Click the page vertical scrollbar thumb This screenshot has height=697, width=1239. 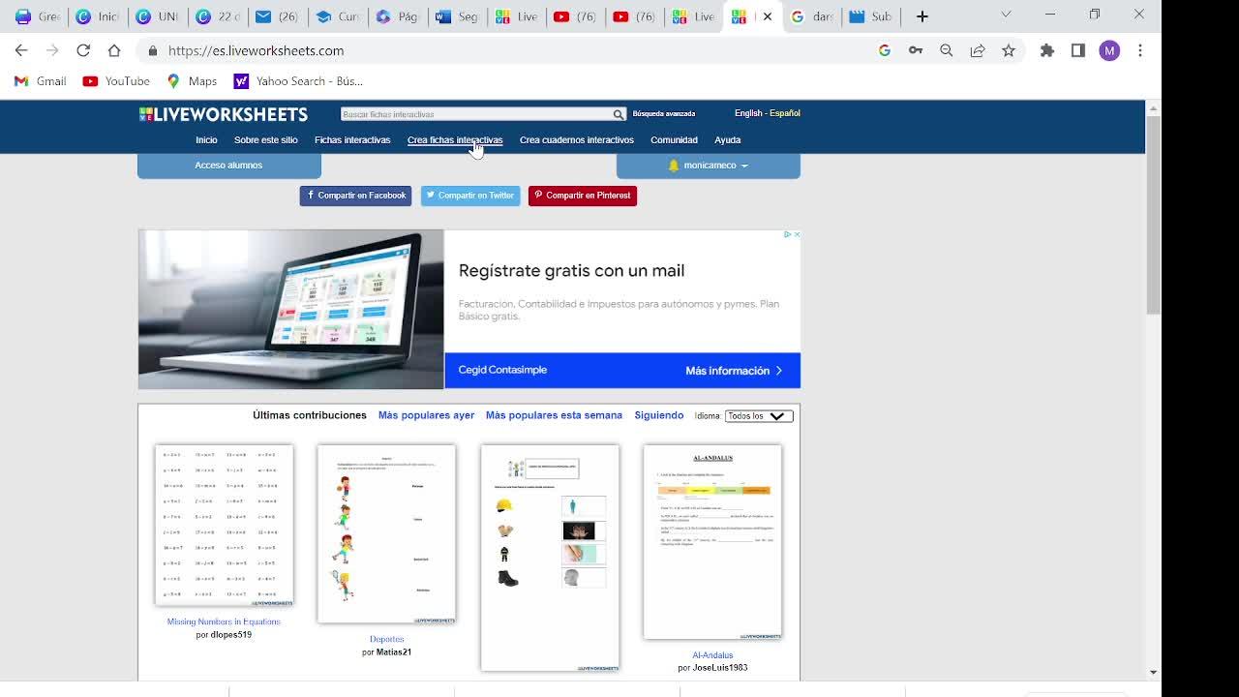pyautogui.click(x=1153, y=213)
